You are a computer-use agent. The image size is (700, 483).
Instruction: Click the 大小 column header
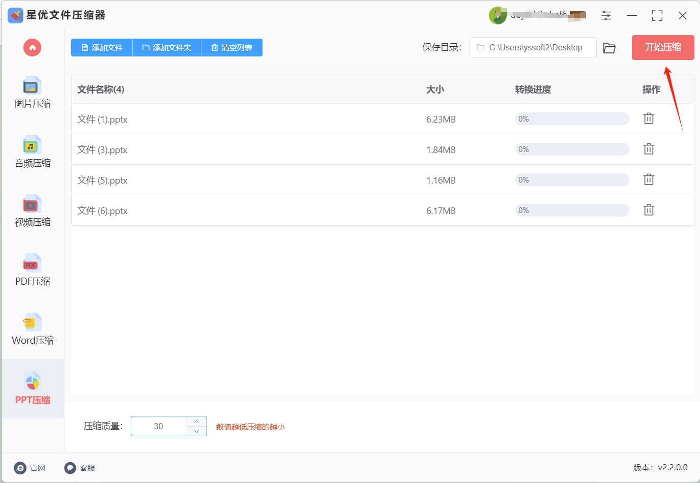point(435,89)
